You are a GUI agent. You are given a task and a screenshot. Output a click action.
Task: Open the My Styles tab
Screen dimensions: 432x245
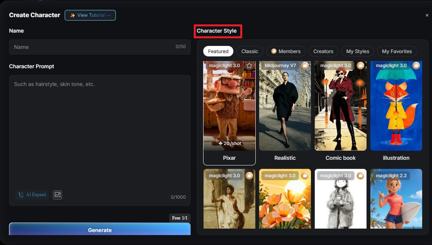coord(358,51)
